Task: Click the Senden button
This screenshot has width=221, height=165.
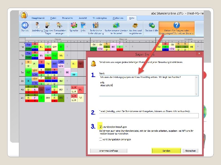Action: point(166,151)
